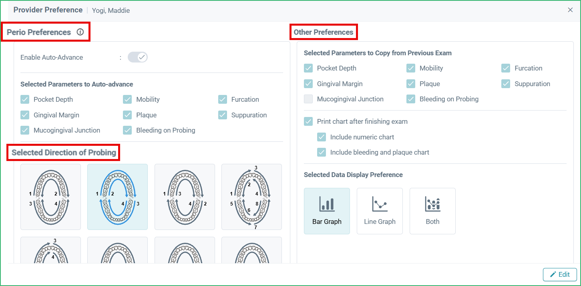Viewport: 581px width, 286px height.
Task: Uncheck Include numeric chart
Action: 322,137
